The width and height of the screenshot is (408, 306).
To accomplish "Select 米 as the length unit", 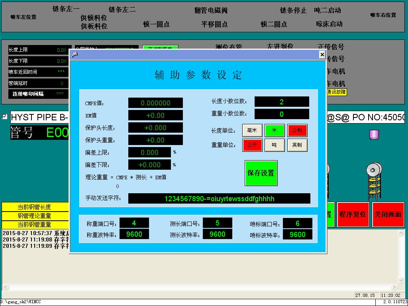I will click(275, 130).
